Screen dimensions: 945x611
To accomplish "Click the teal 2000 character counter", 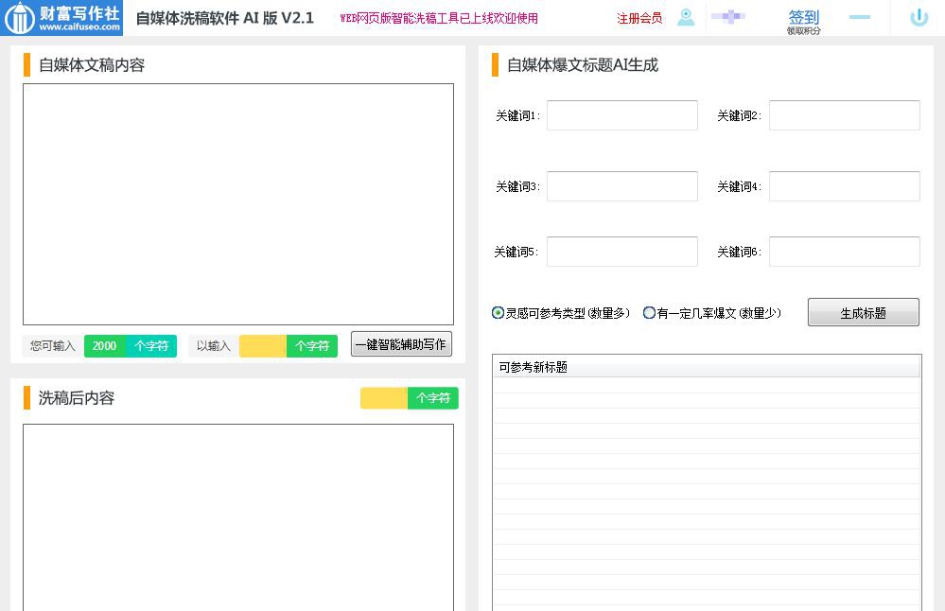I will click(x=104, y=345).
